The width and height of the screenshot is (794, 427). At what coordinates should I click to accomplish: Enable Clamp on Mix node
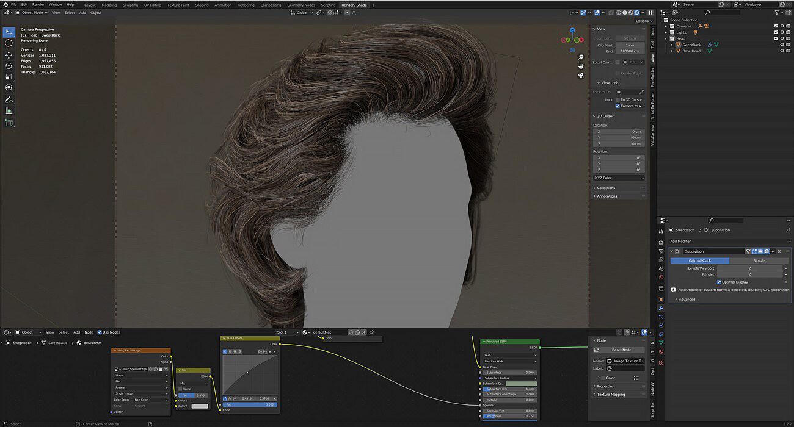point(180,389)
